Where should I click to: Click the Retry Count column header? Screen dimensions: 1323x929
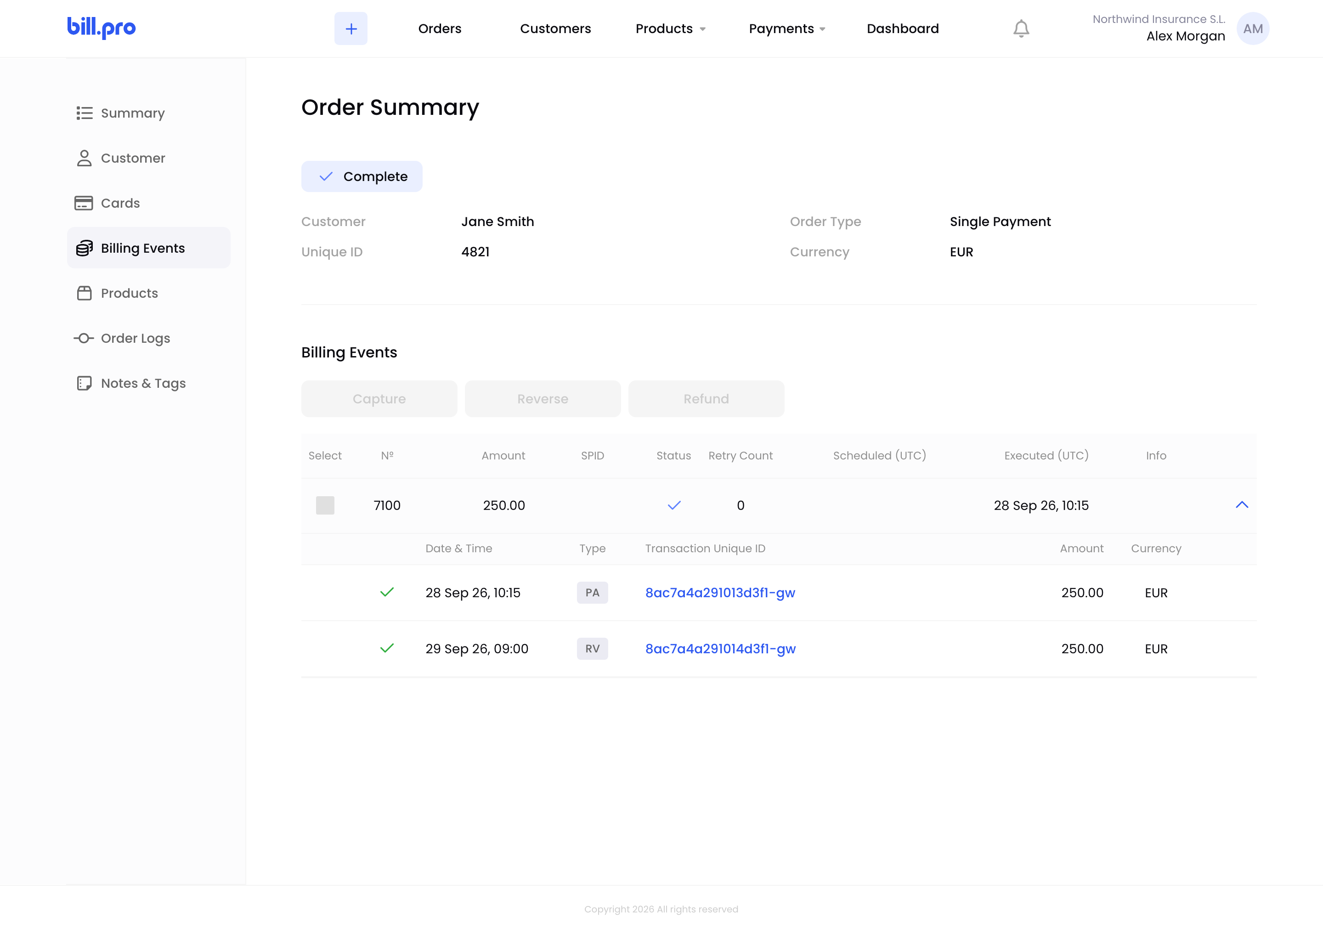tap(741, 455)
